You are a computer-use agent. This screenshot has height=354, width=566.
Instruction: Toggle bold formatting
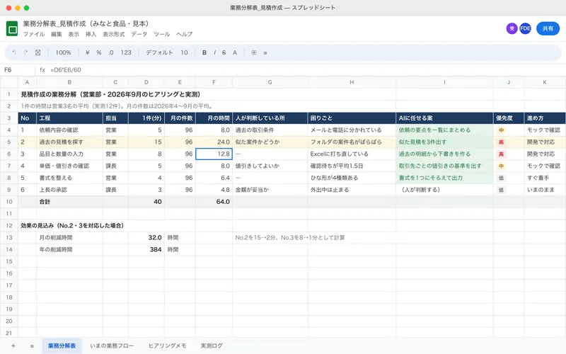click(x=204, y=52)
